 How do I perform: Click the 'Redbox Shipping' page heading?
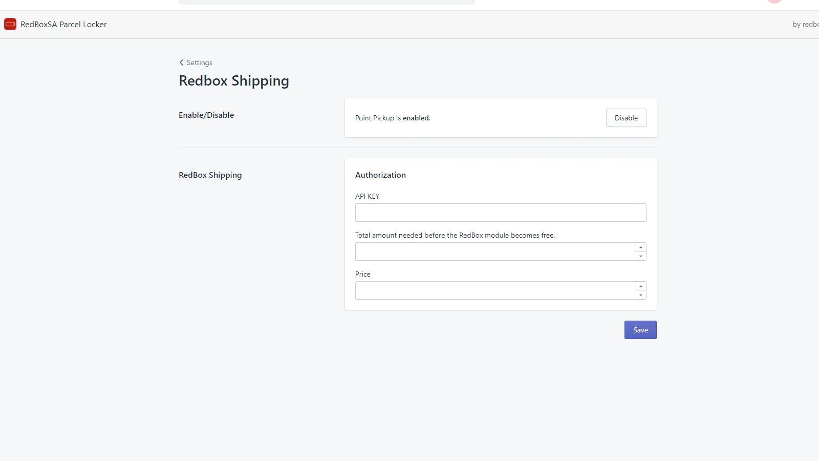point(234,81)
